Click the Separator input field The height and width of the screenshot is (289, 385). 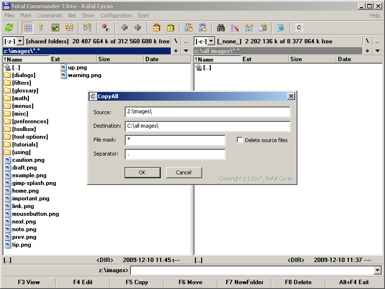click(x=175, y=154)
